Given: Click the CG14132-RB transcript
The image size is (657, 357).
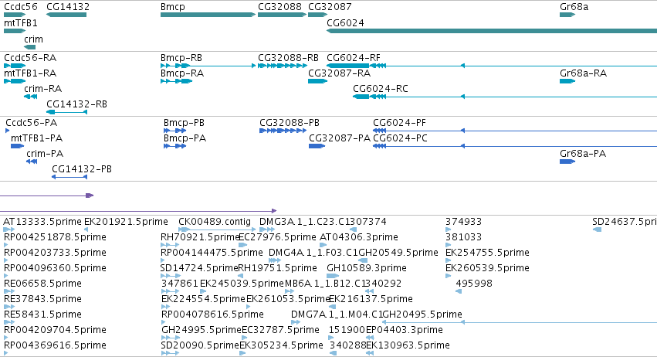Looking at the screenshot, I should pos(66,112).
